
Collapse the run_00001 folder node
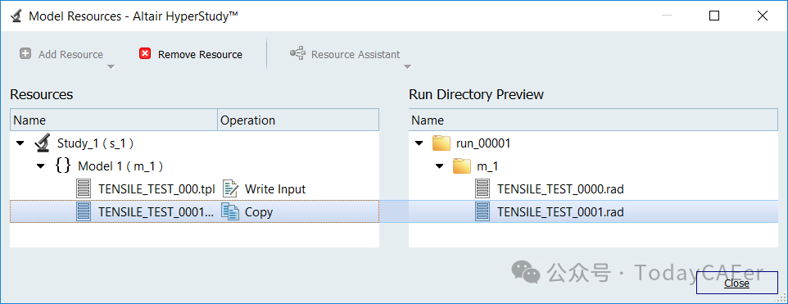(x=419, y=143)
